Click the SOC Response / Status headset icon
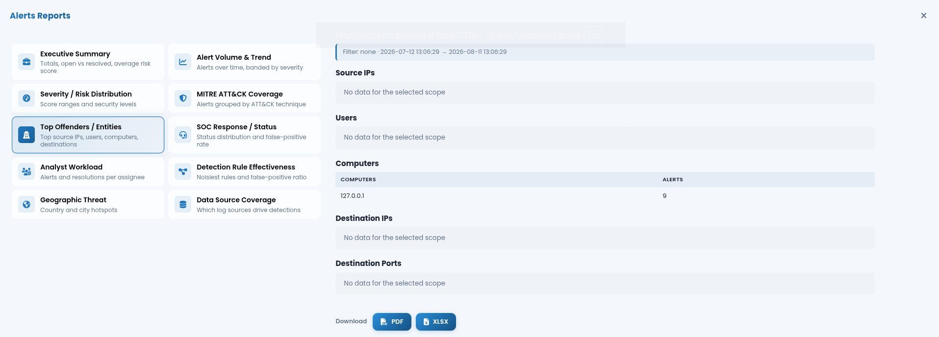 pyautogui.click(x=183, y=135)
